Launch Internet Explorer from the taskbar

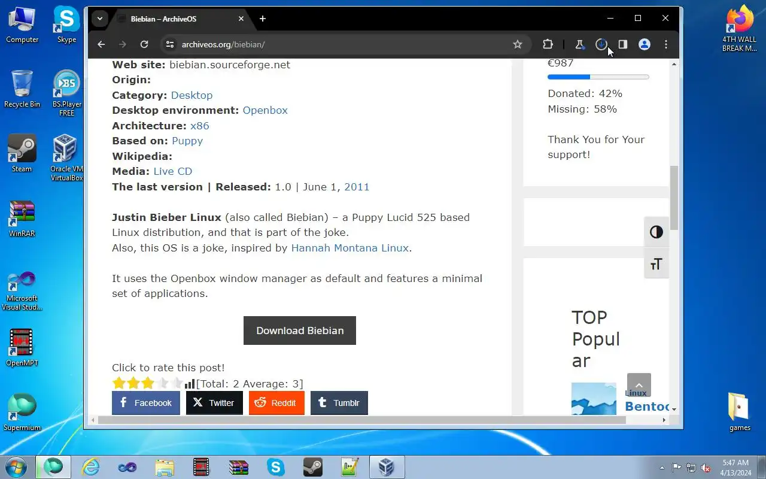click(90, 467)
